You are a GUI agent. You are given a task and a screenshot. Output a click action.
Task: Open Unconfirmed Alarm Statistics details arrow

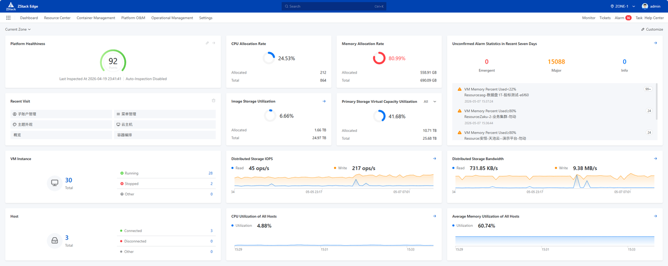click(x=655, y=43)
